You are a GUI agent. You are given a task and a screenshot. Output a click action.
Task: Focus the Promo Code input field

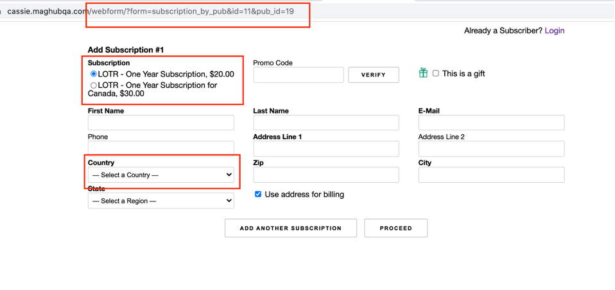(x=299, y=75)
